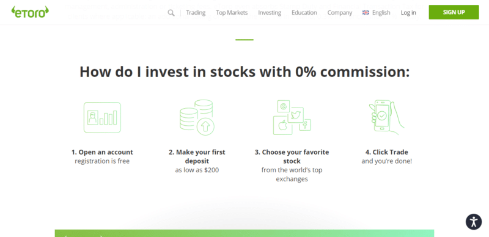This screenshot has width=489, height=237.
Task: Click the '2. Make your first deposit' heading
Action: pyautogui.click(x=197, y=156)
